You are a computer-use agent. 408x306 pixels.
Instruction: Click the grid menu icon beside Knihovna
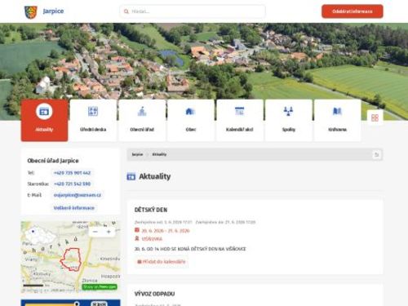pos(375,118)
